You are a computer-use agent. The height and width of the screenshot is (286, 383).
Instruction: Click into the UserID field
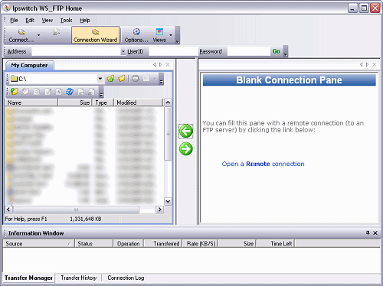coord(173,51)
